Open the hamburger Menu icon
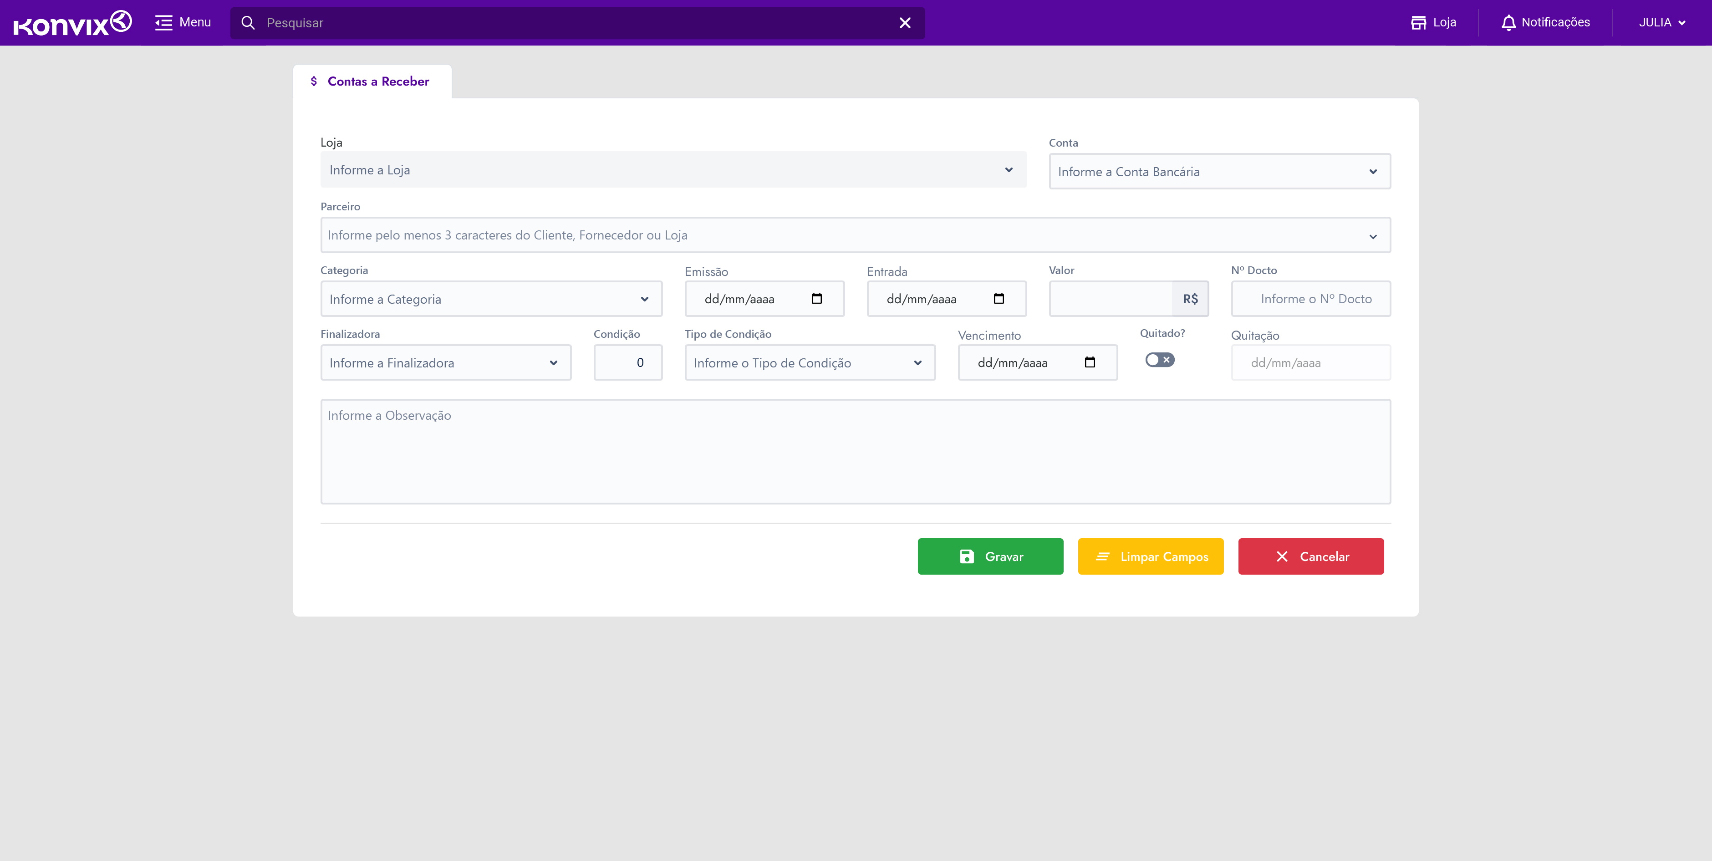 (163, 23)
